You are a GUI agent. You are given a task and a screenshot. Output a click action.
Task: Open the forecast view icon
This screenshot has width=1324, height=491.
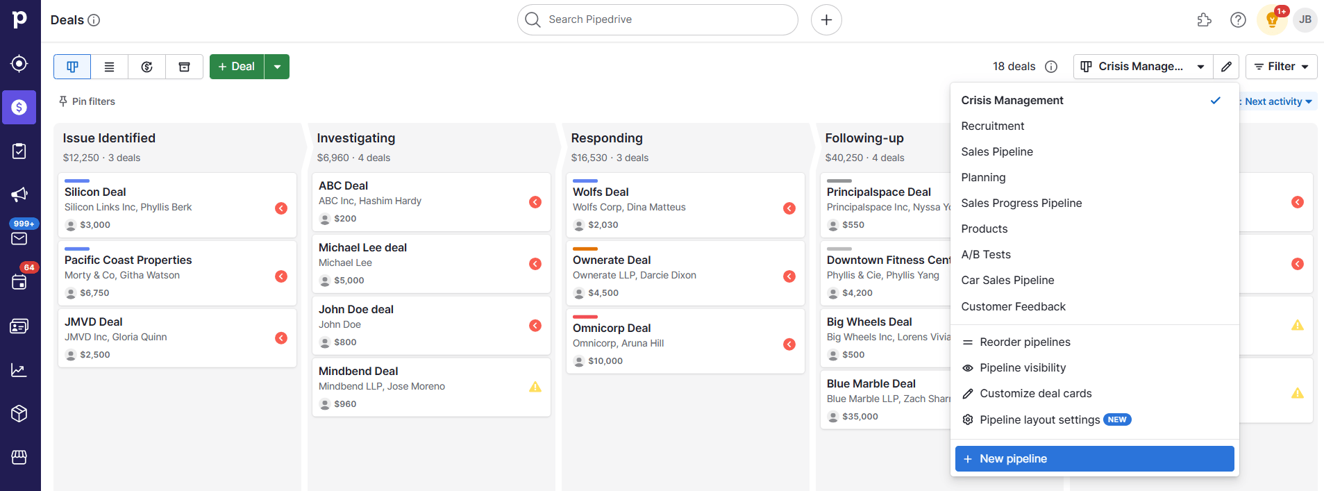click(x=146, y=67)
